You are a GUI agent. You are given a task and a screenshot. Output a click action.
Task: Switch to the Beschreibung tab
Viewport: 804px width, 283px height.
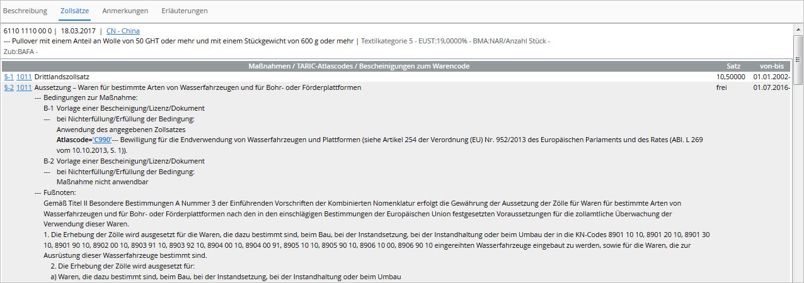[25, 11]
